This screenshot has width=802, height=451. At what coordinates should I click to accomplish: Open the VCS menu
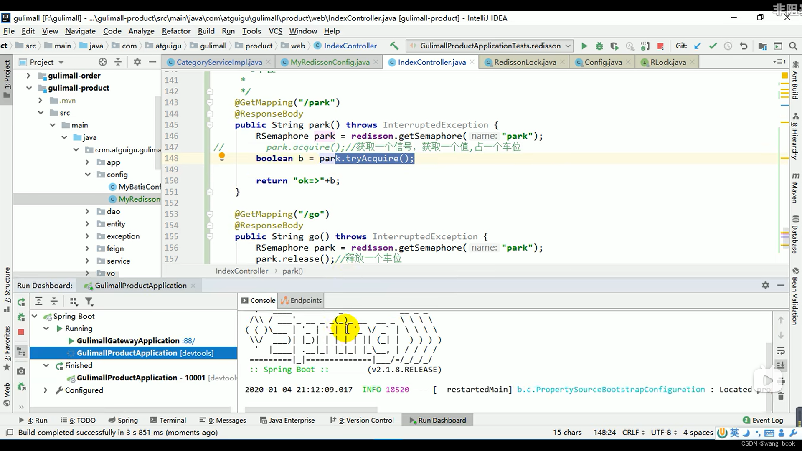tap(275, 31)
